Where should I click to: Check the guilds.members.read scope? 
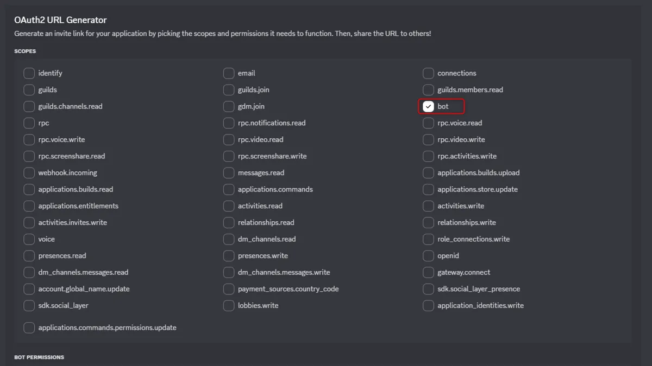click(x=428, y=89)
